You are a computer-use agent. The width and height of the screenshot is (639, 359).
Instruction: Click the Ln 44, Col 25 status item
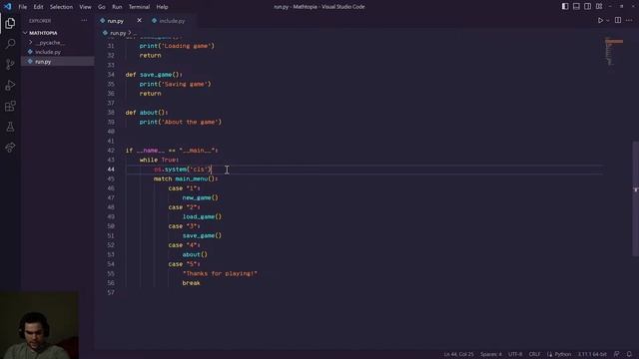pos(459,354)
